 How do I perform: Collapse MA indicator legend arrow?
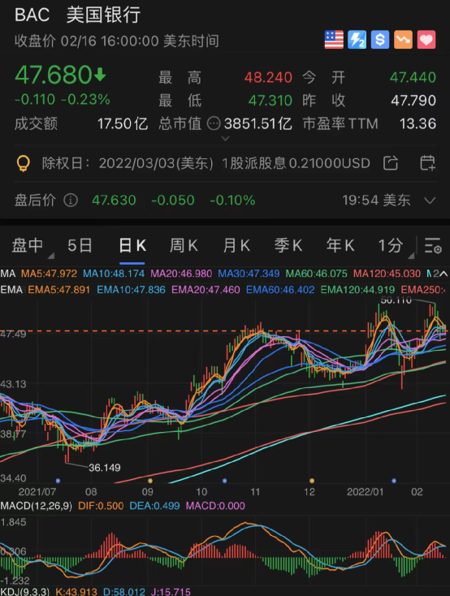point(444,274)
